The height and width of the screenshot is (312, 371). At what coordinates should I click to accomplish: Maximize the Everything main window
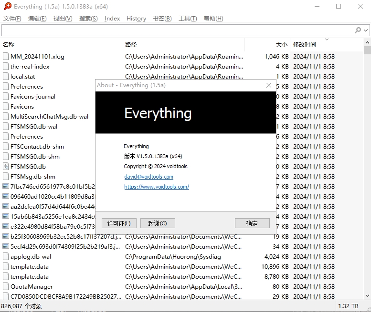pyautogui.click(x=339, y=6)
